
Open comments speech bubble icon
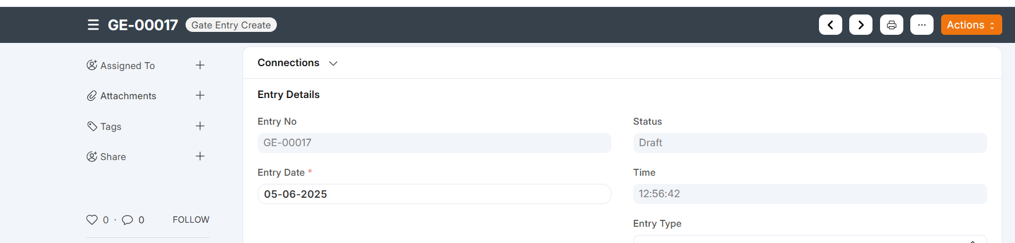(x=127, y=220)
